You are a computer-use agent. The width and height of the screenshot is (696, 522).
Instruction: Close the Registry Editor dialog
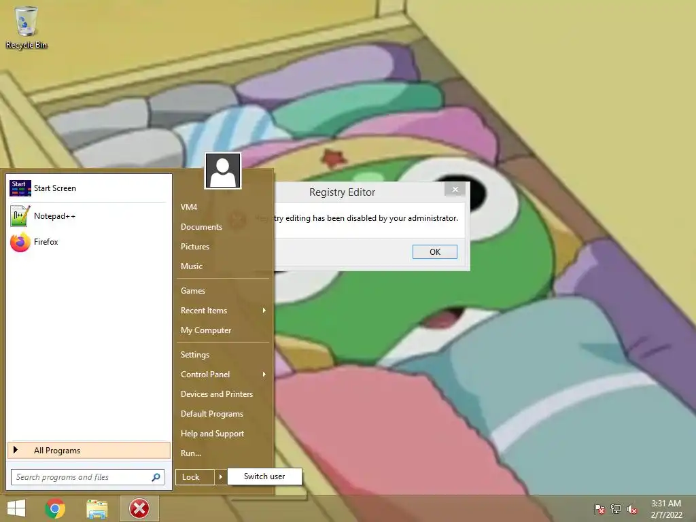455,190
